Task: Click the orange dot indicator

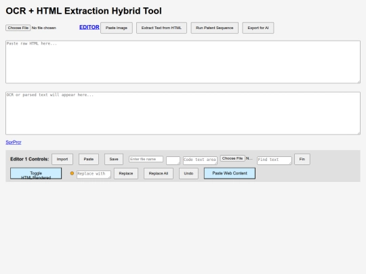Action: (x=72, y=173)
